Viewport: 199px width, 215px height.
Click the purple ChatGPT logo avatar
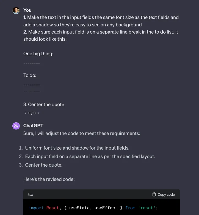(16, 126)
